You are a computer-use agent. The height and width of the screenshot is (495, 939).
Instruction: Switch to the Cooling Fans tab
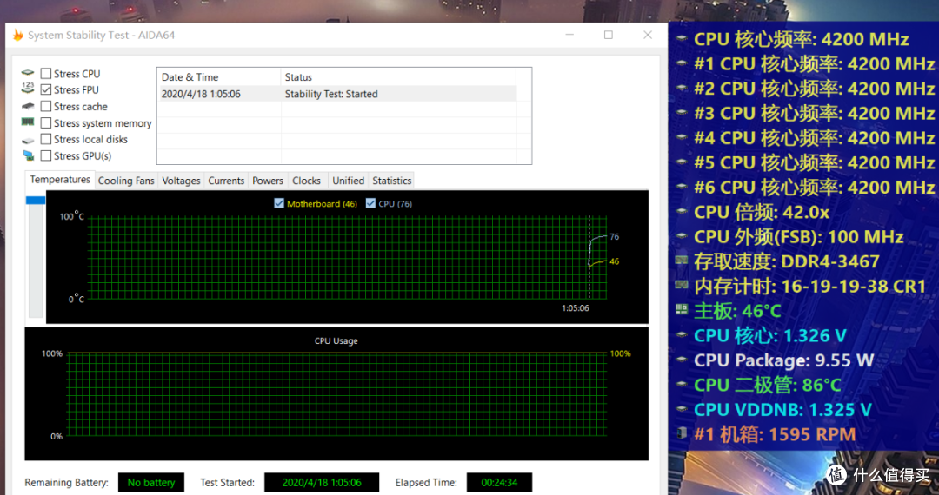(126, 181)
